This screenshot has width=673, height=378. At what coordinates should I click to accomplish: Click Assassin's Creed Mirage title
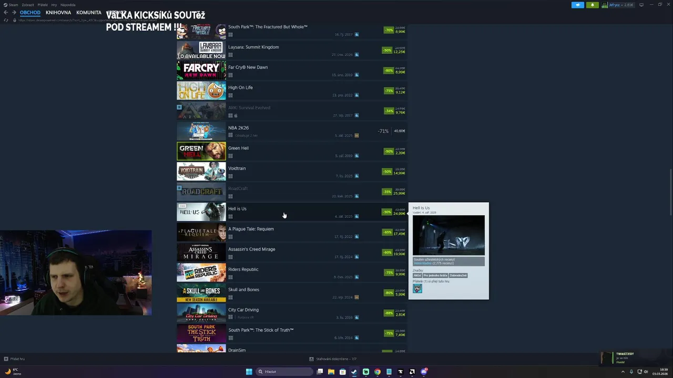click(x=251, y=249)
